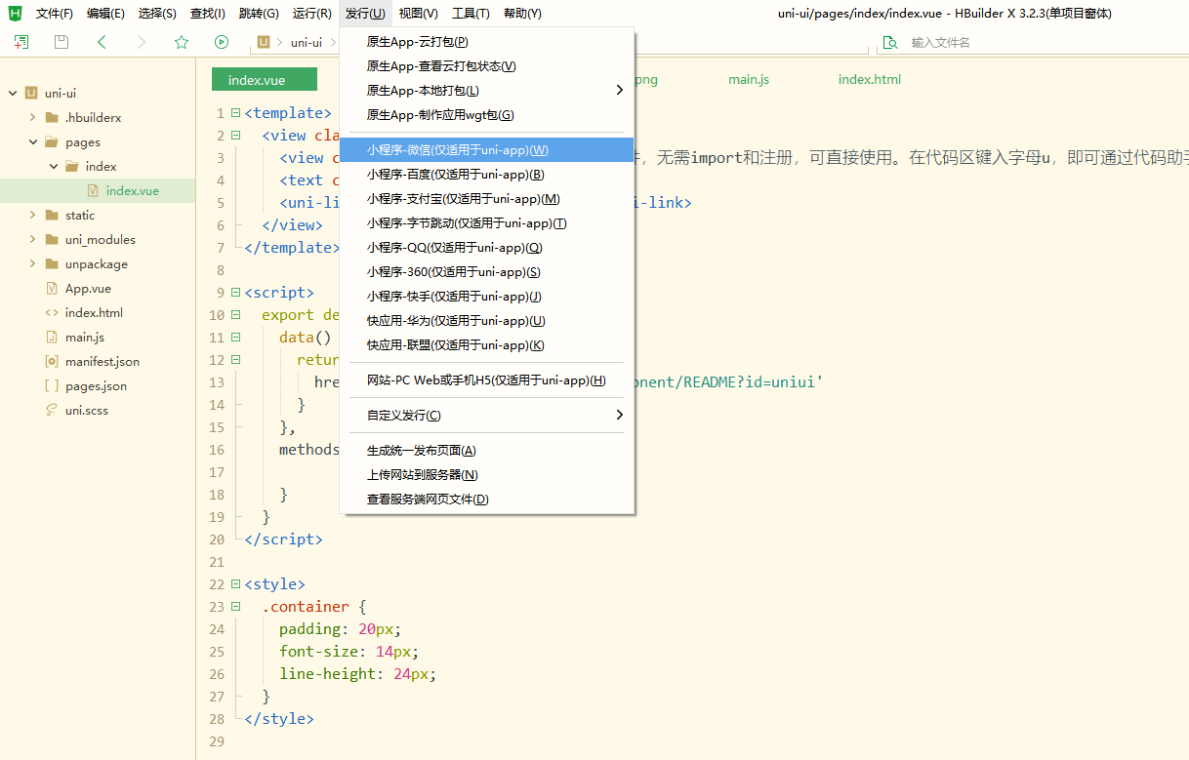Select 网站-PC Web或手机H5 publish option

[x=487, y=380]
